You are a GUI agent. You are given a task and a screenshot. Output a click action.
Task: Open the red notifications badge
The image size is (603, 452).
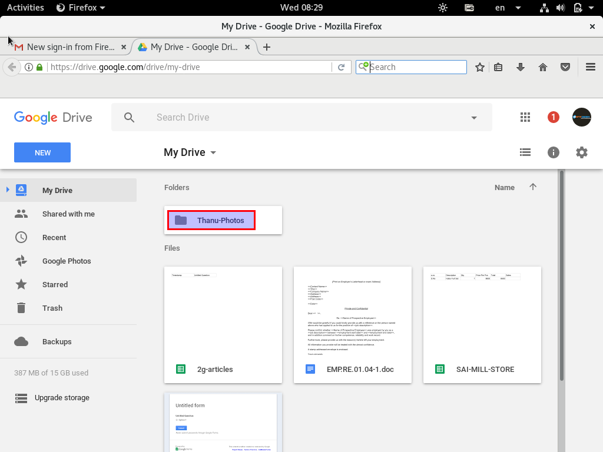coord(553,117)
